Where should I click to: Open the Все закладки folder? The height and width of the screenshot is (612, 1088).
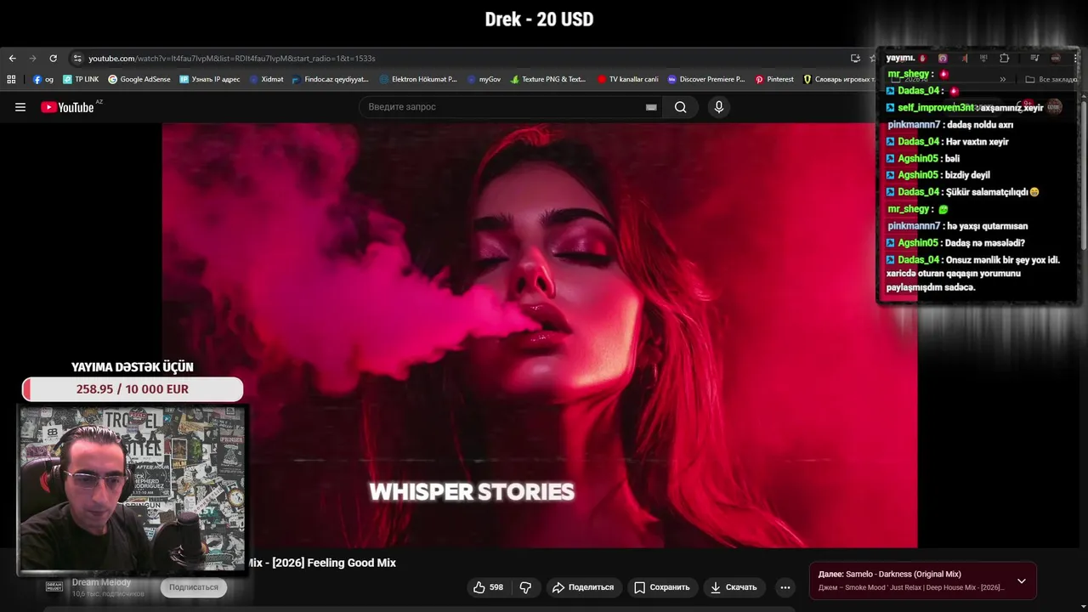[1051, 79]
